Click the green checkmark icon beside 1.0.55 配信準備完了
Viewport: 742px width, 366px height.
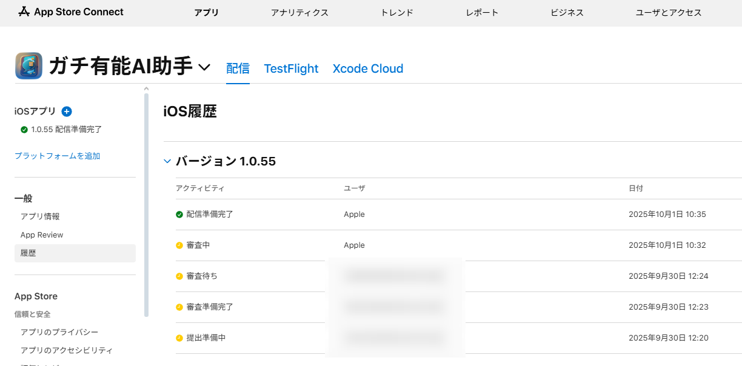click(x=24, y=130)
